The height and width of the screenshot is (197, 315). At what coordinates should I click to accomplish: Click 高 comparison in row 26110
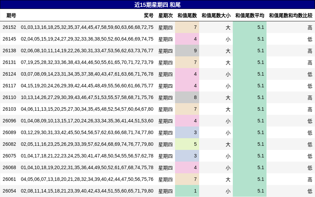[310, 97]
